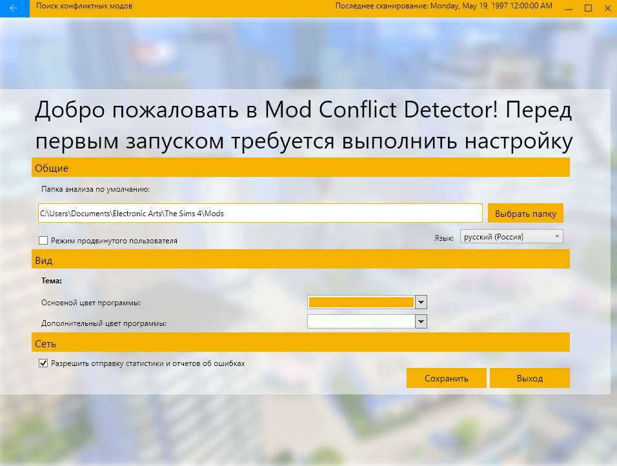Click the Выбрать папку button
The image size is (617, 466).
click(x=525, y=214)
